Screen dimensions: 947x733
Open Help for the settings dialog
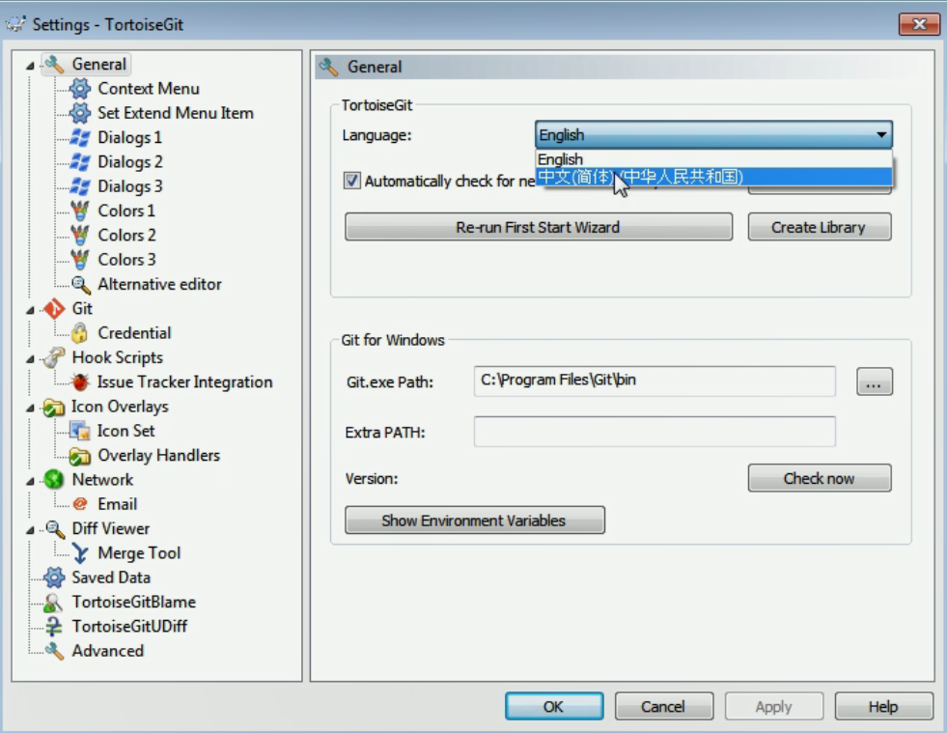click(x=883, y=706)
